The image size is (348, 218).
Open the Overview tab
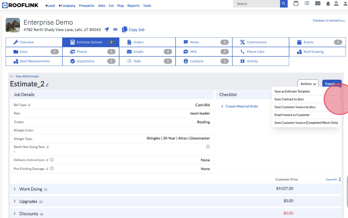tap(34, 42)
